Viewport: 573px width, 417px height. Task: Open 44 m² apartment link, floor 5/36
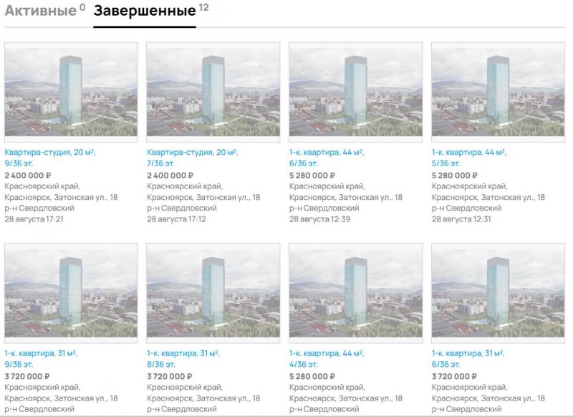469,158
